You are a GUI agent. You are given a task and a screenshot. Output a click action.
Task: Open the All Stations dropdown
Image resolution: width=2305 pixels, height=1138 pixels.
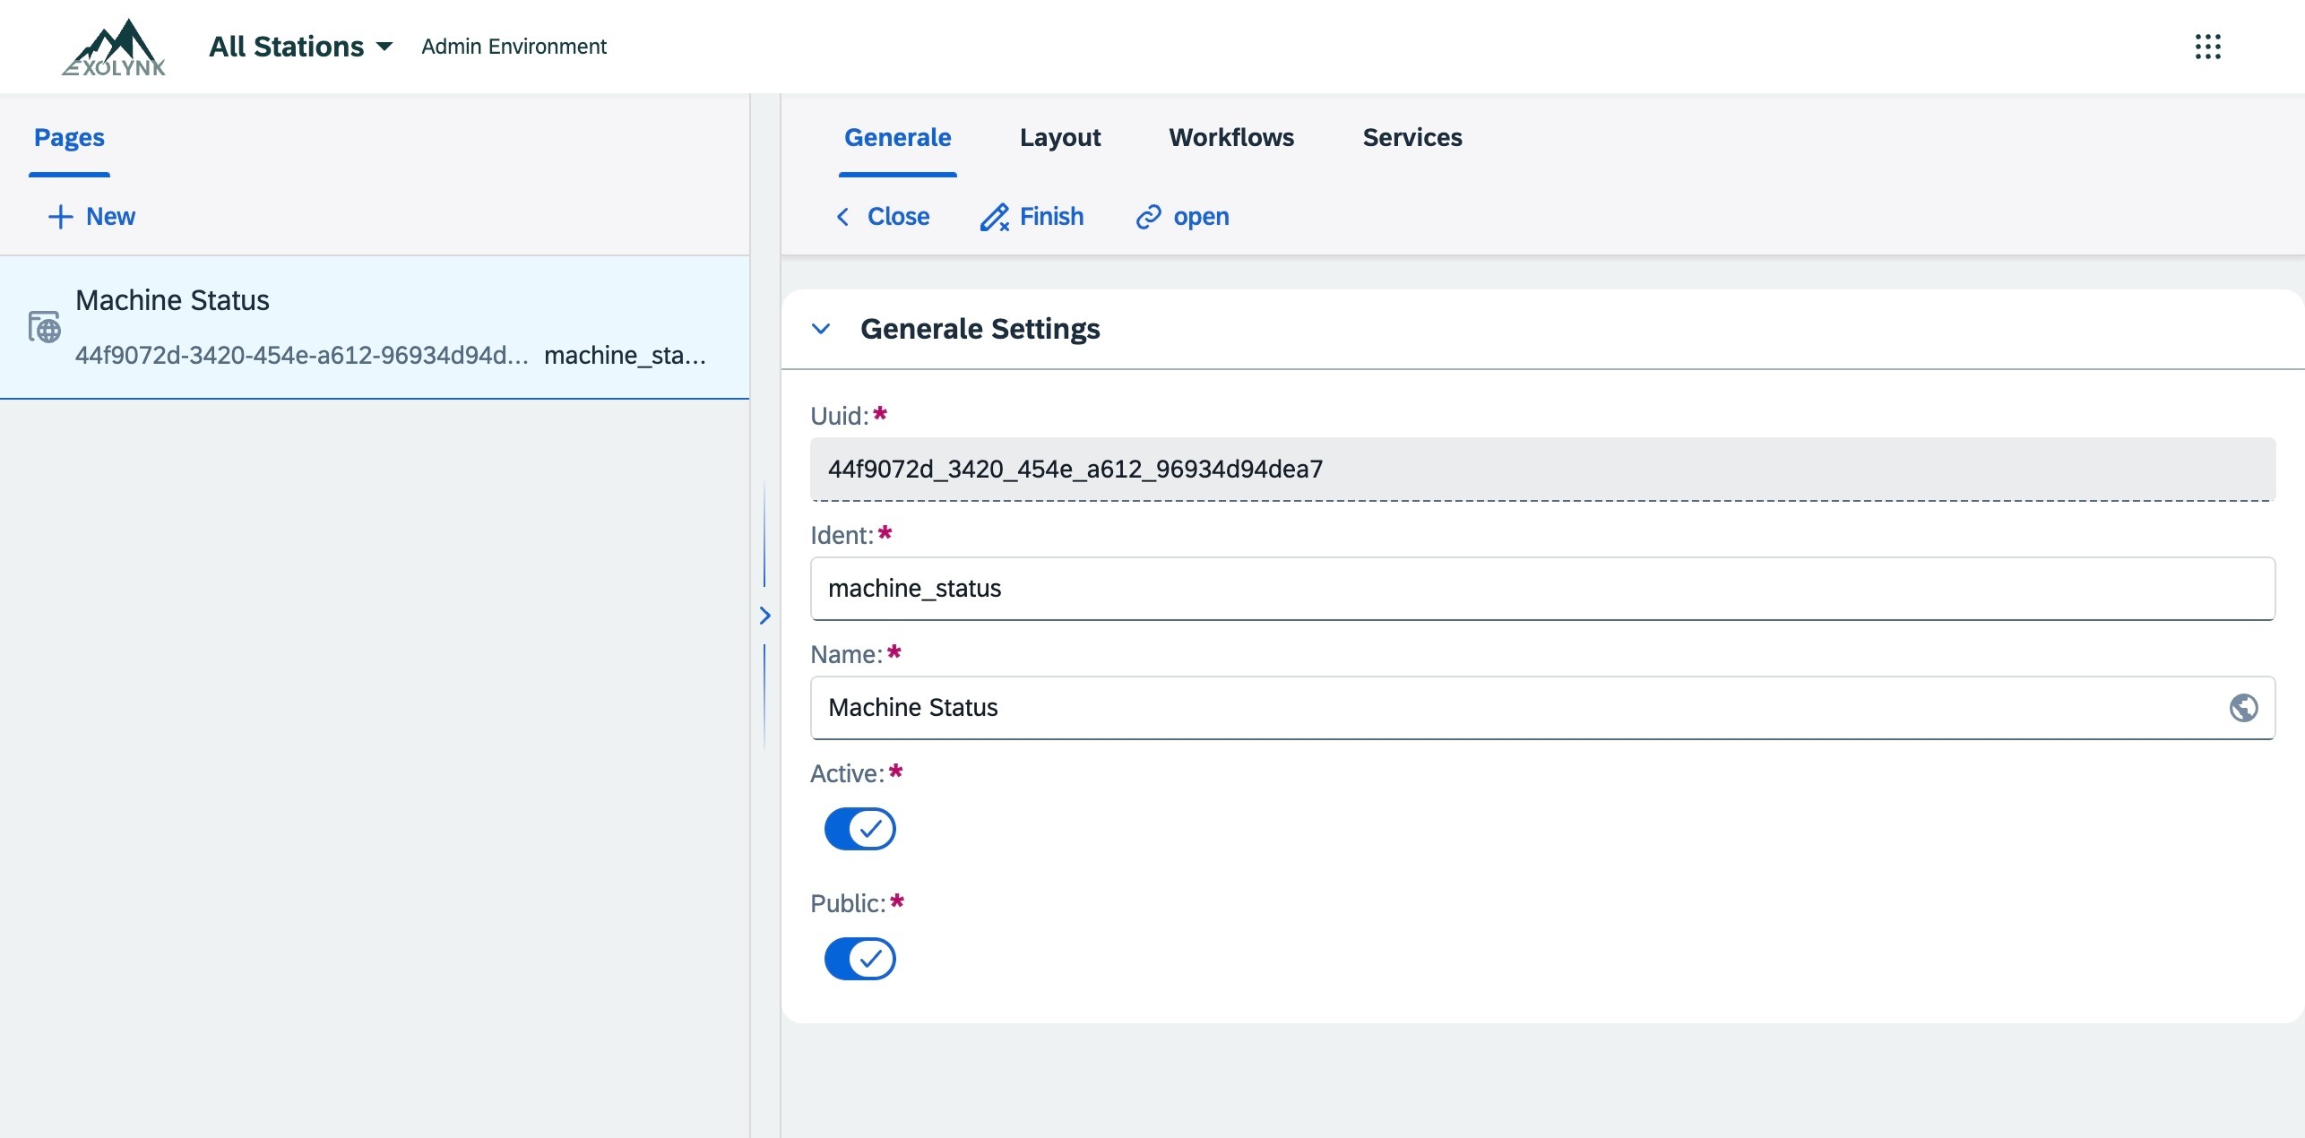point(301,47)
